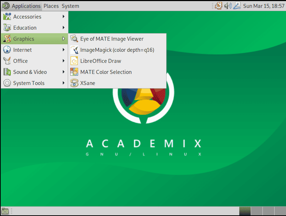Click the Education flask icon
This screenshot has width=286, height=216.
(7, 27)
